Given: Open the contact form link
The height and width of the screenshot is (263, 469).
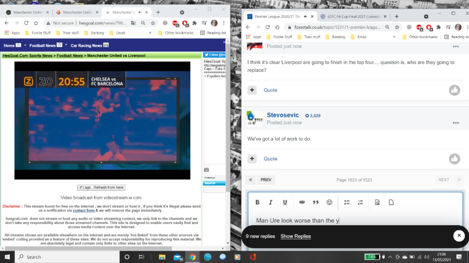Looking at the screenshot, I should [83, 211].
